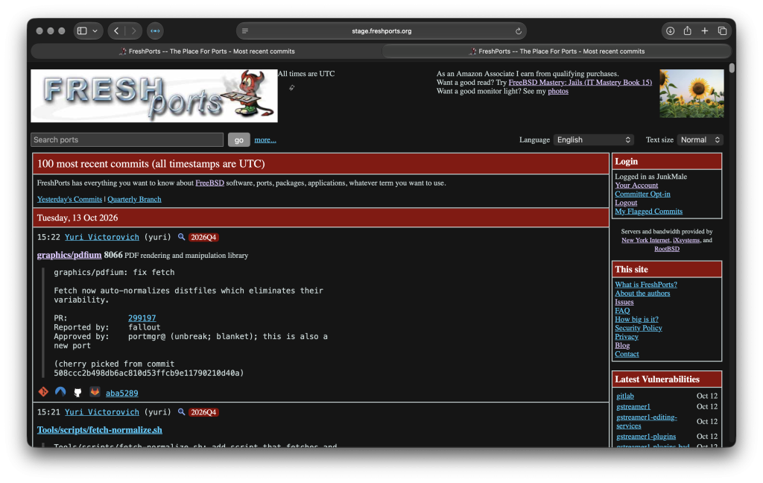Click the page vertical scrollbar thumb

click(x=732, y=68)
